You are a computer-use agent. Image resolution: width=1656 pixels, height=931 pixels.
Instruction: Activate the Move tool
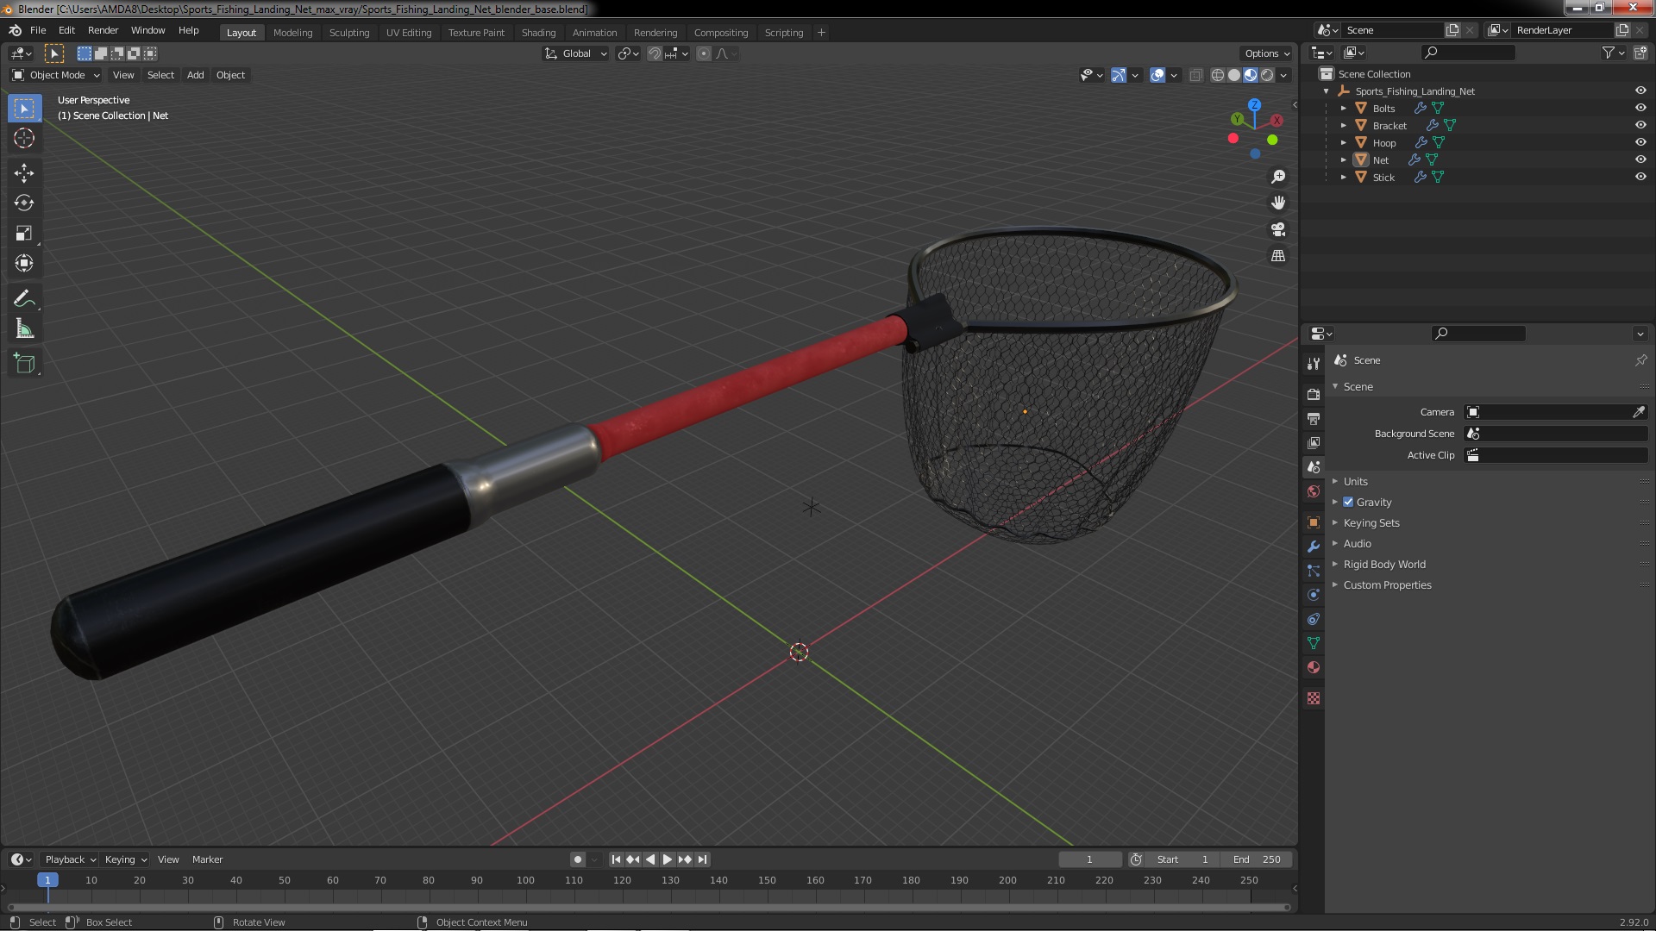pos(24,172)
